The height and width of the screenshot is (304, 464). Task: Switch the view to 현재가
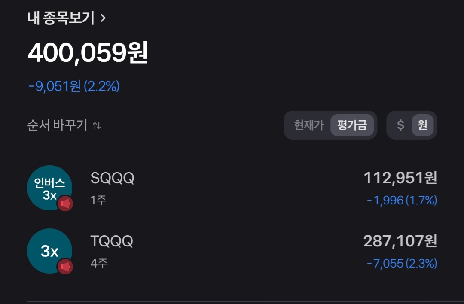pos(308,125)
